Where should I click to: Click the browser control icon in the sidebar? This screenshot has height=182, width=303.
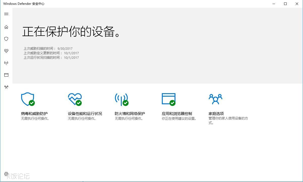point(6,75)
